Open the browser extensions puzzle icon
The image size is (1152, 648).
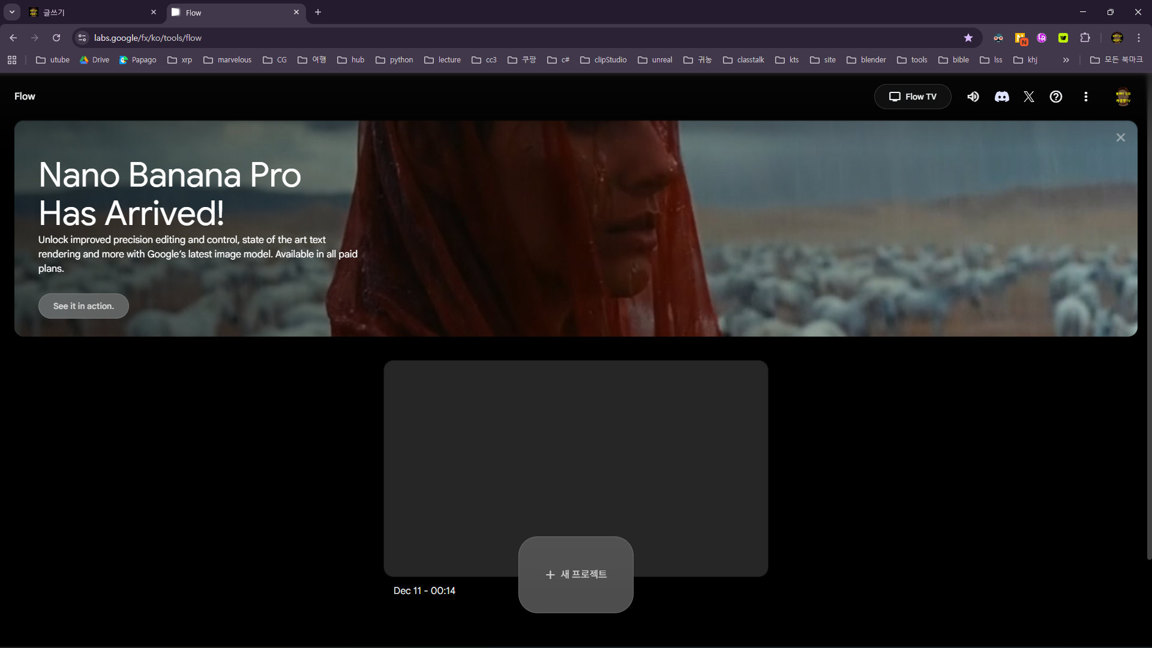tap(1085, 38)
